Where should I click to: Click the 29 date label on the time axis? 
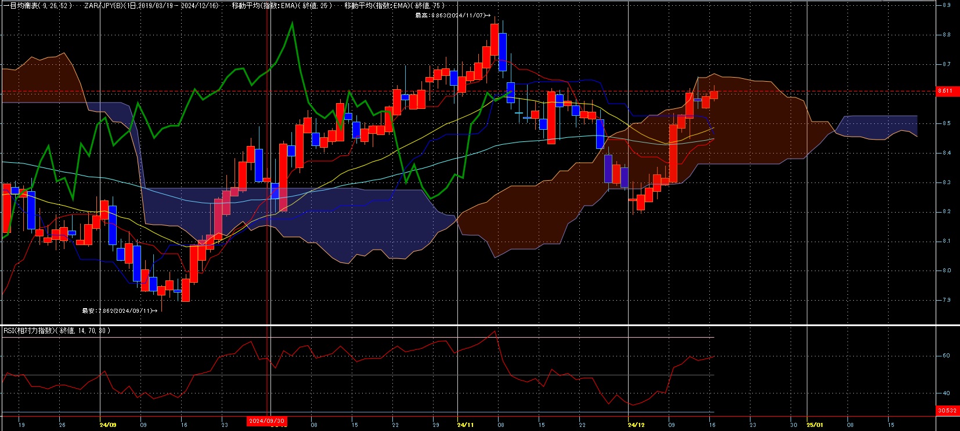(436, 425)
